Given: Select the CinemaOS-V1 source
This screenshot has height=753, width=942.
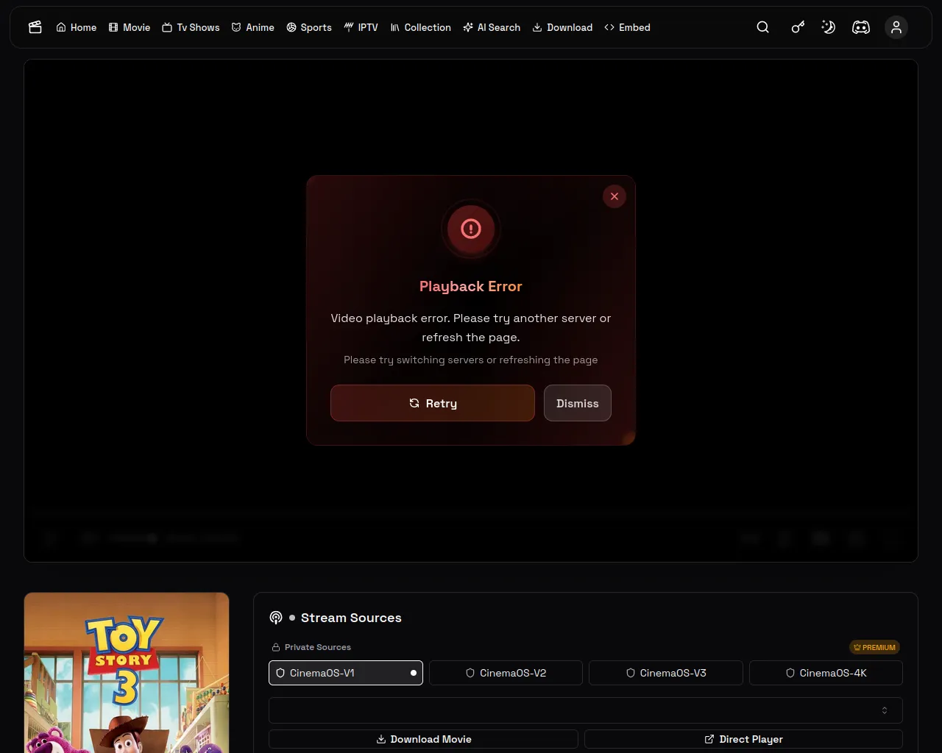Looking at the screenshot, I should [346, 673].
